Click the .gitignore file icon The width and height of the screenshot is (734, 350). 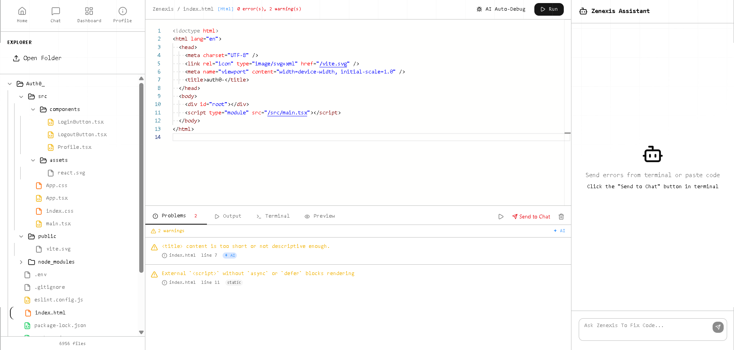click(x=27, y=287)
